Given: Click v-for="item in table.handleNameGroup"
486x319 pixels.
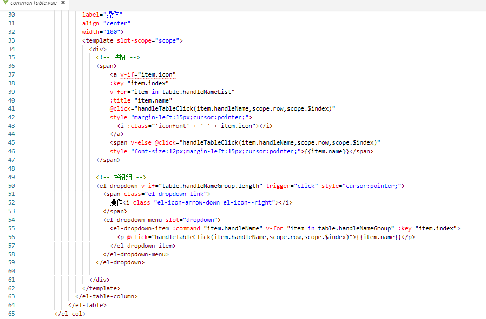Looking at the screenshot, I should [x=330, y=228].
